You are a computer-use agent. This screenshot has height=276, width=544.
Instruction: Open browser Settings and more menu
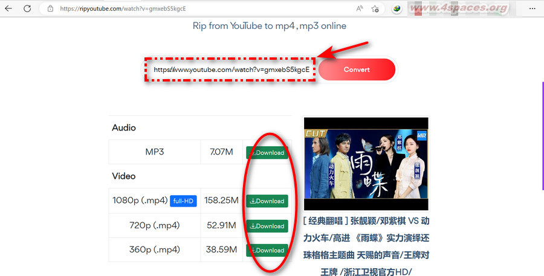(533, 8)
